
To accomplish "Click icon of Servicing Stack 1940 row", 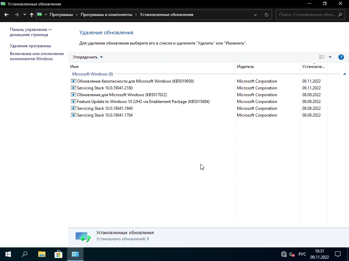I will point(74,108).
